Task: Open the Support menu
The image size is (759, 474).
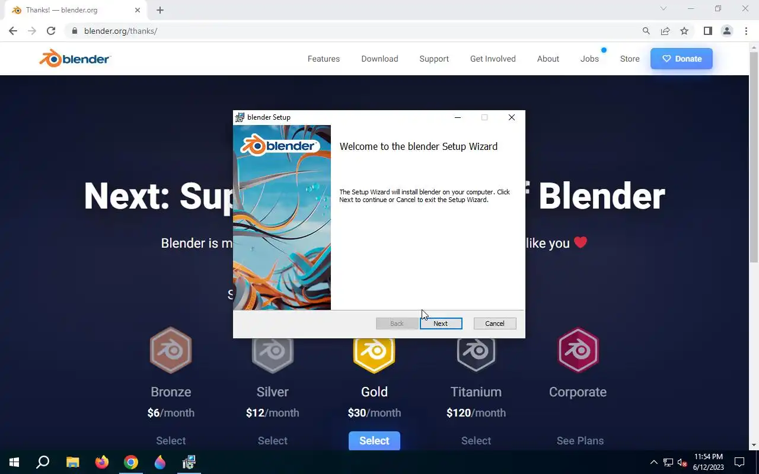Action: (434, 59)
